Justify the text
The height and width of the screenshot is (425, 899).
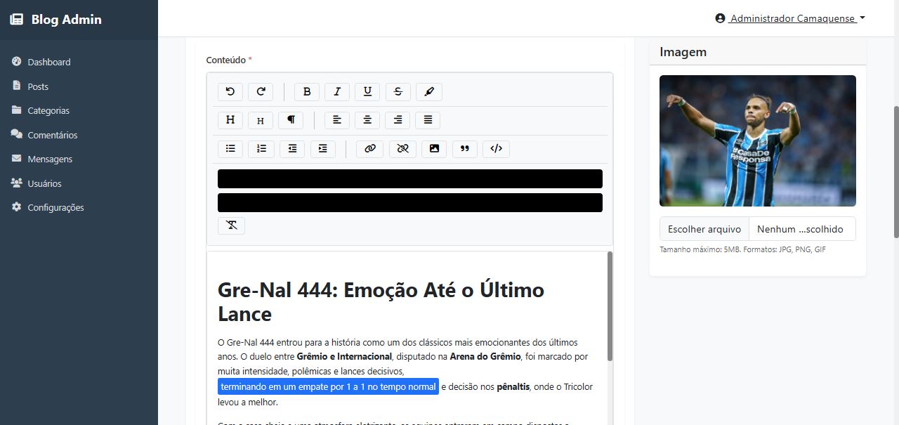(428, 120)
